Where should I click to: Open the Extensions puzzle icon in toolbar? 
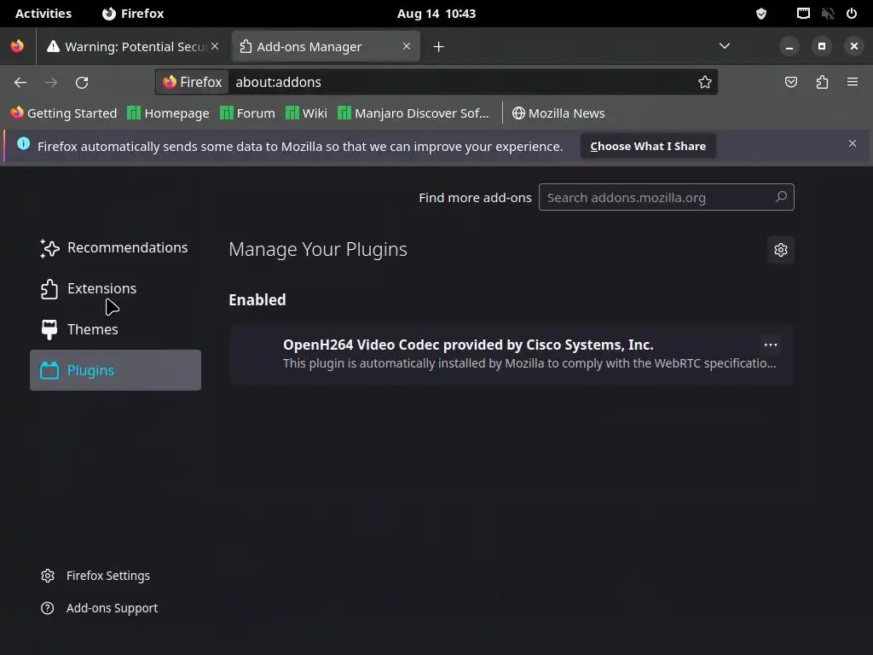click(822, 83)
